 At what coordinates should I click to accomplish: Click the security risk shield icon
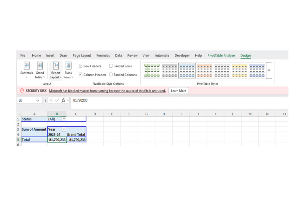pyautogui.click(x=22, y=91)
